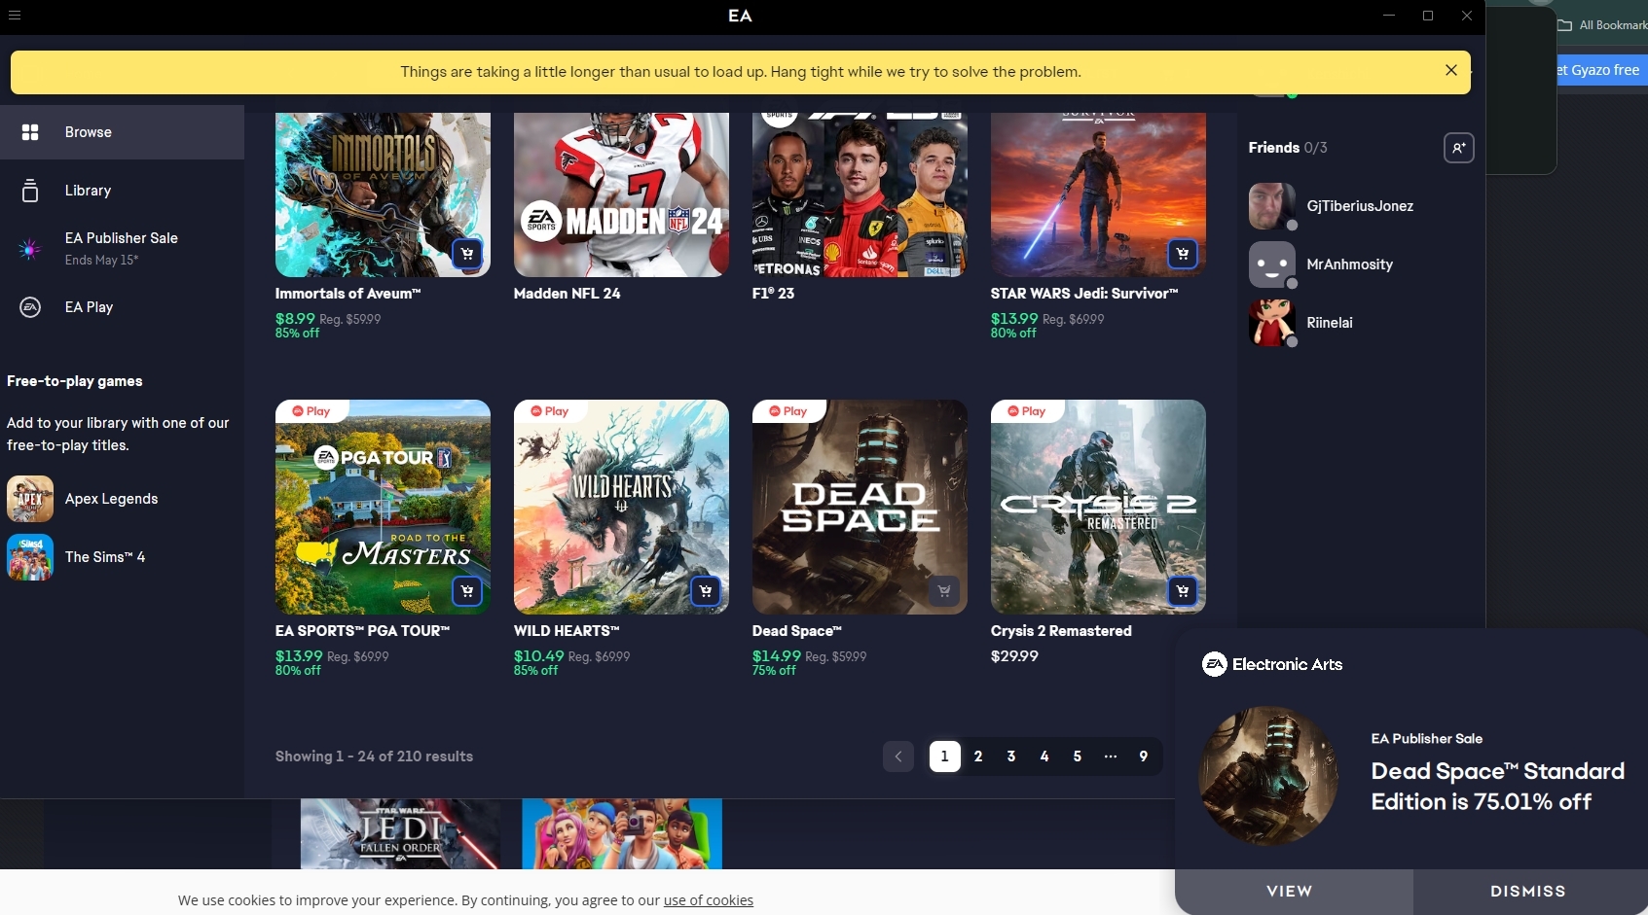
Task: Go to previous results page arrow
Action: [x=898, y=757]
